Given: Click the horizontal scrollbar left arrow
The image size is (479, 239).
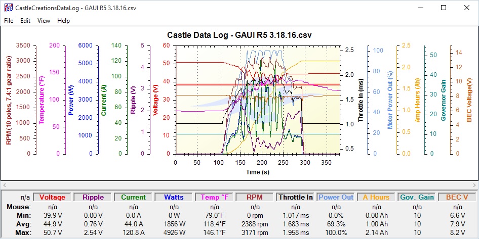Looking at the screenshot, I should 4,185.
